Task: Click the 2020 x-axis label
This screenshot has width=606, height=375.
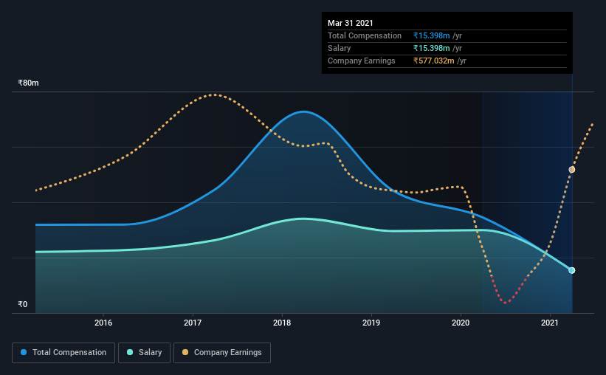Action: pos(461,323)
